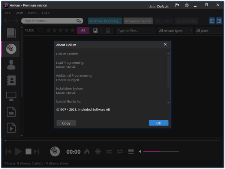Toggle repeat playback
Image resolution: width=225 pixels, height=169 pixels.
coord(120,151)
